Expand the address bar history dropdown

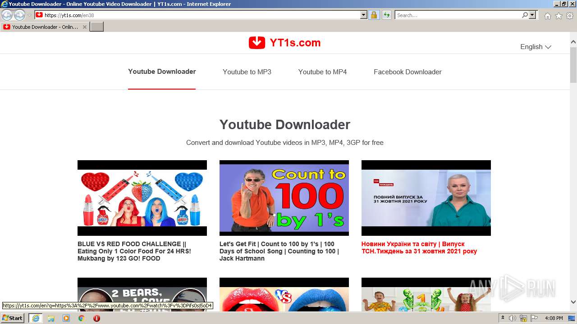(364, 15)
